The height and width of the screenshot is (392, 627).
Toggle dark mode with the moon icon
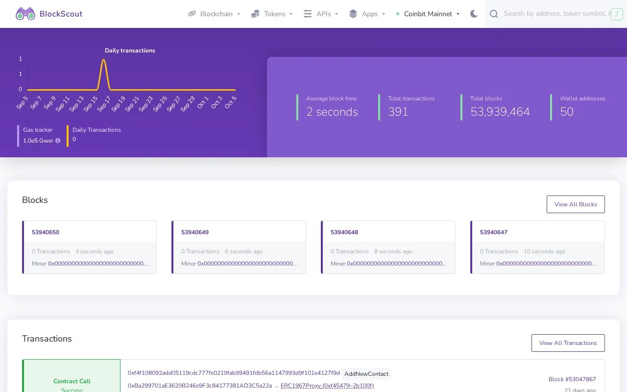pos(474,14)
